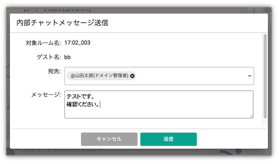
Task: Click the gray キャンセル button
Action: click(x=109, y=139)
